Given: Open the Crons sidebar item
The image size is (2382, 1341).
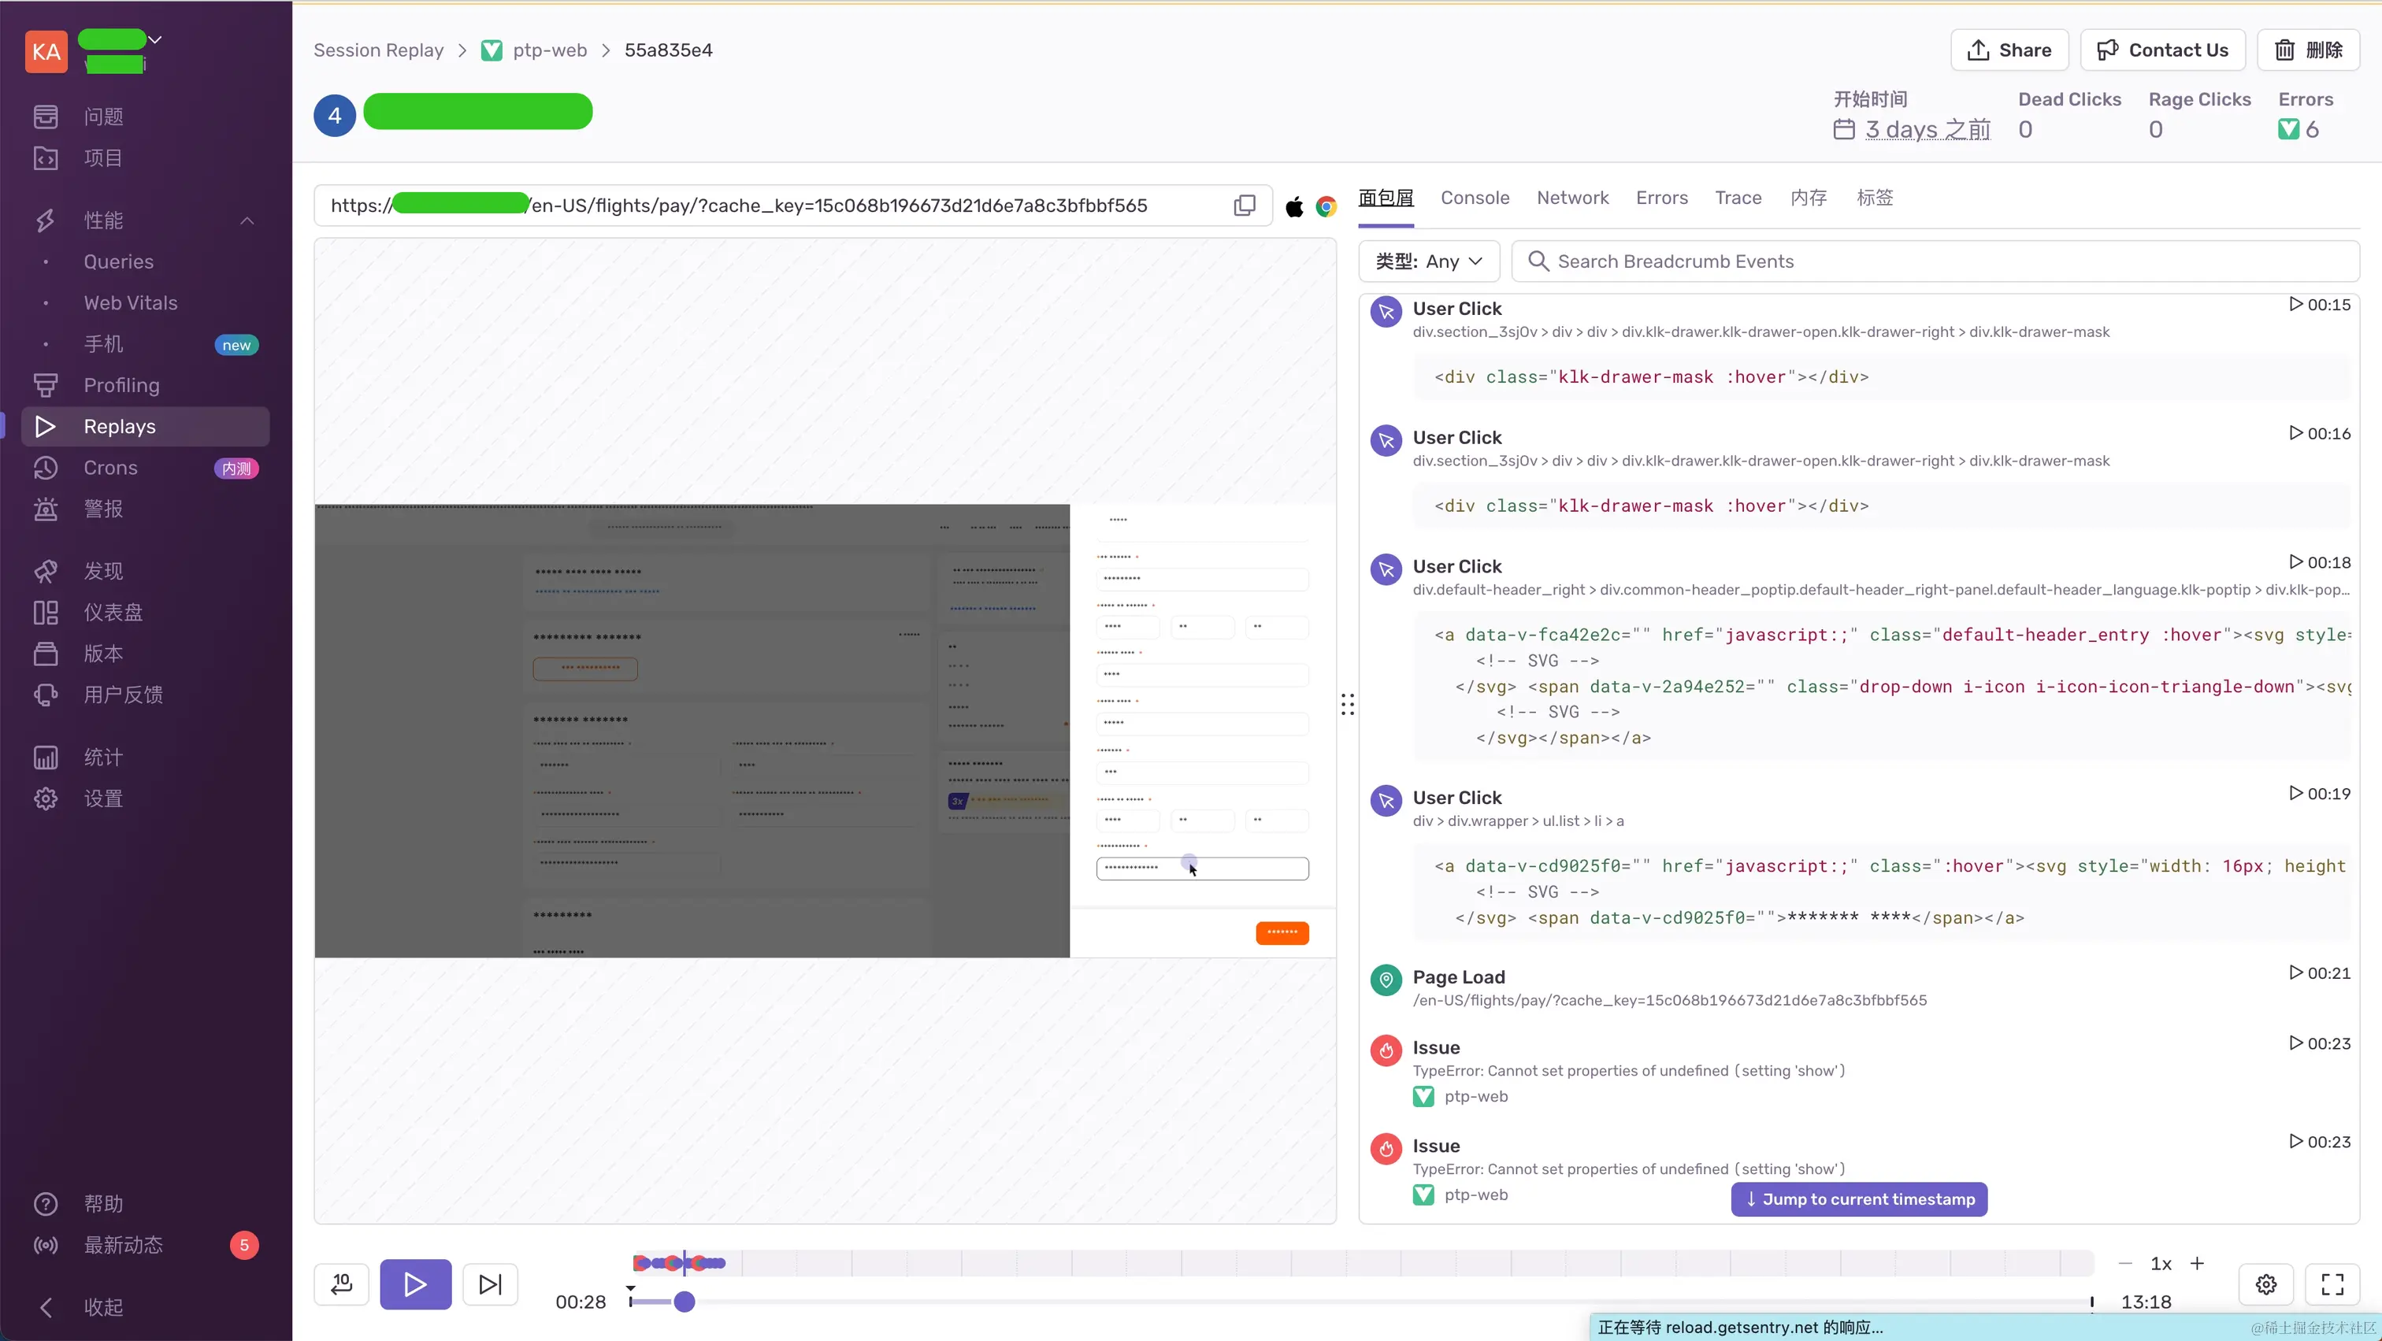Looking at the screenshot, I should (110, 468).
